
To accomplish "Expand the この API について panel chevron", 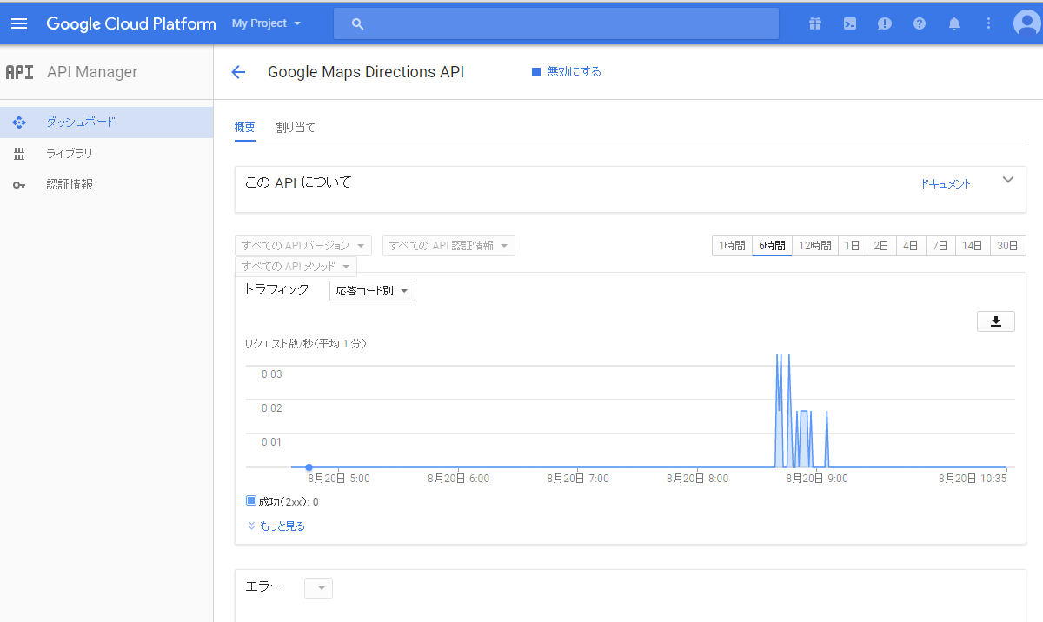I will click(1008, 181).
